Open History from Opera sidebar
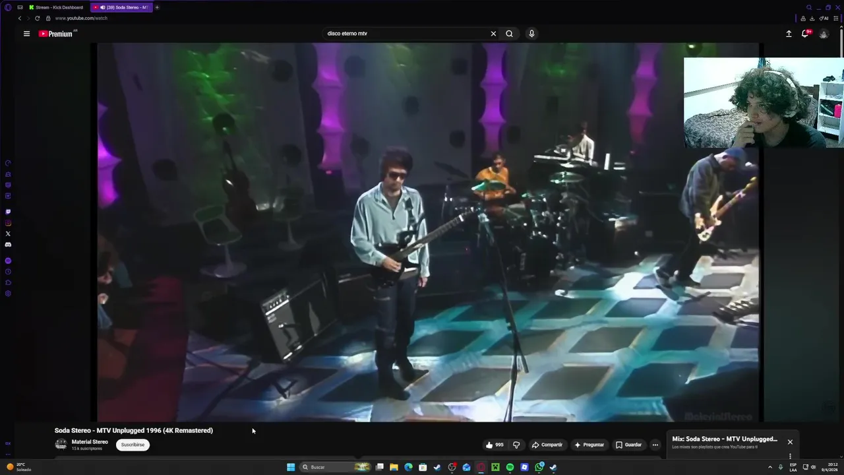This screenshot has height=475, width=844. 8,271
